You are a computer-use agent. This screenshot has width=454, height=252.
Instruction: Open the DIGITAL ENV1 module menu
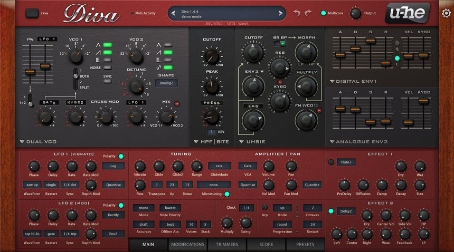[353, 82]
